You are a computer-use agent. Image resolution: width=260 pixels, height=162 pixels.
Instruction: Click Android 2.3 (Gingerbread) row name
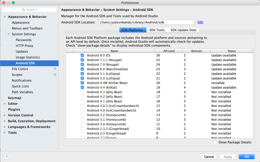pos(106,133)
